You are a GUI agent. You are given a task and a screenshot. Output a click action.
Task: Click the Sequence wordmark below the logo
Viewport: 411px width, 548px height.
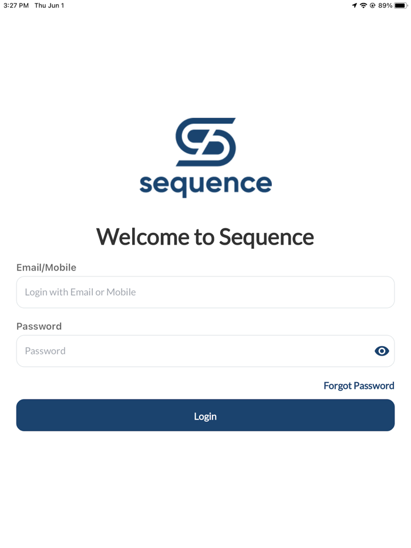click(x=206, y=184)
